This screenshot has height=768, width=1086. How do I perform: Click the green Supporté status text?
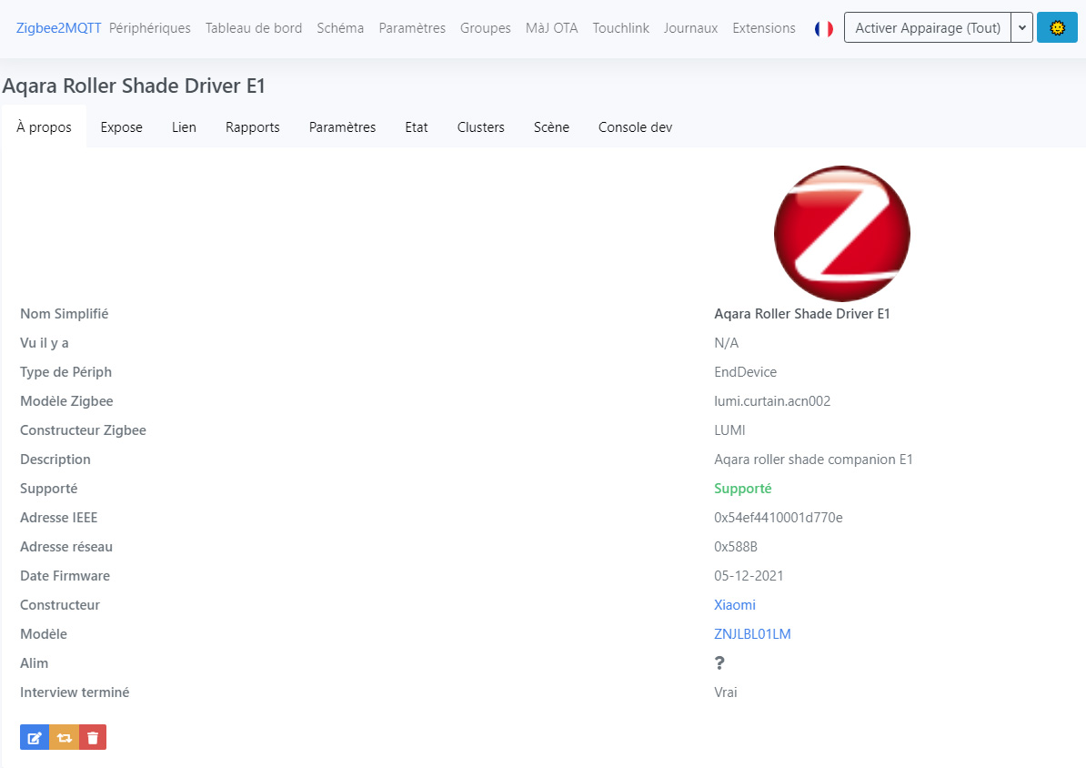[742, 489]
